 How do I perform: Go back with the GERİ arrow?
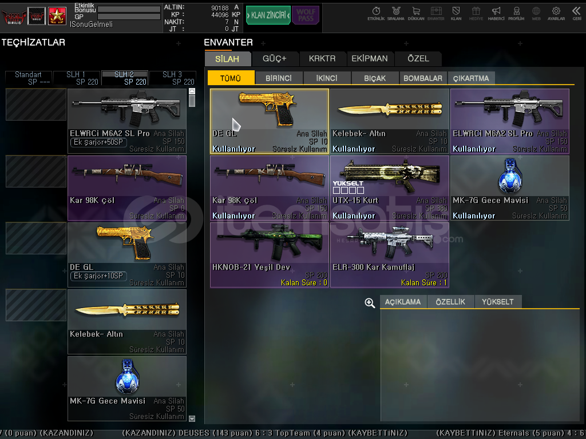(577, 14)
